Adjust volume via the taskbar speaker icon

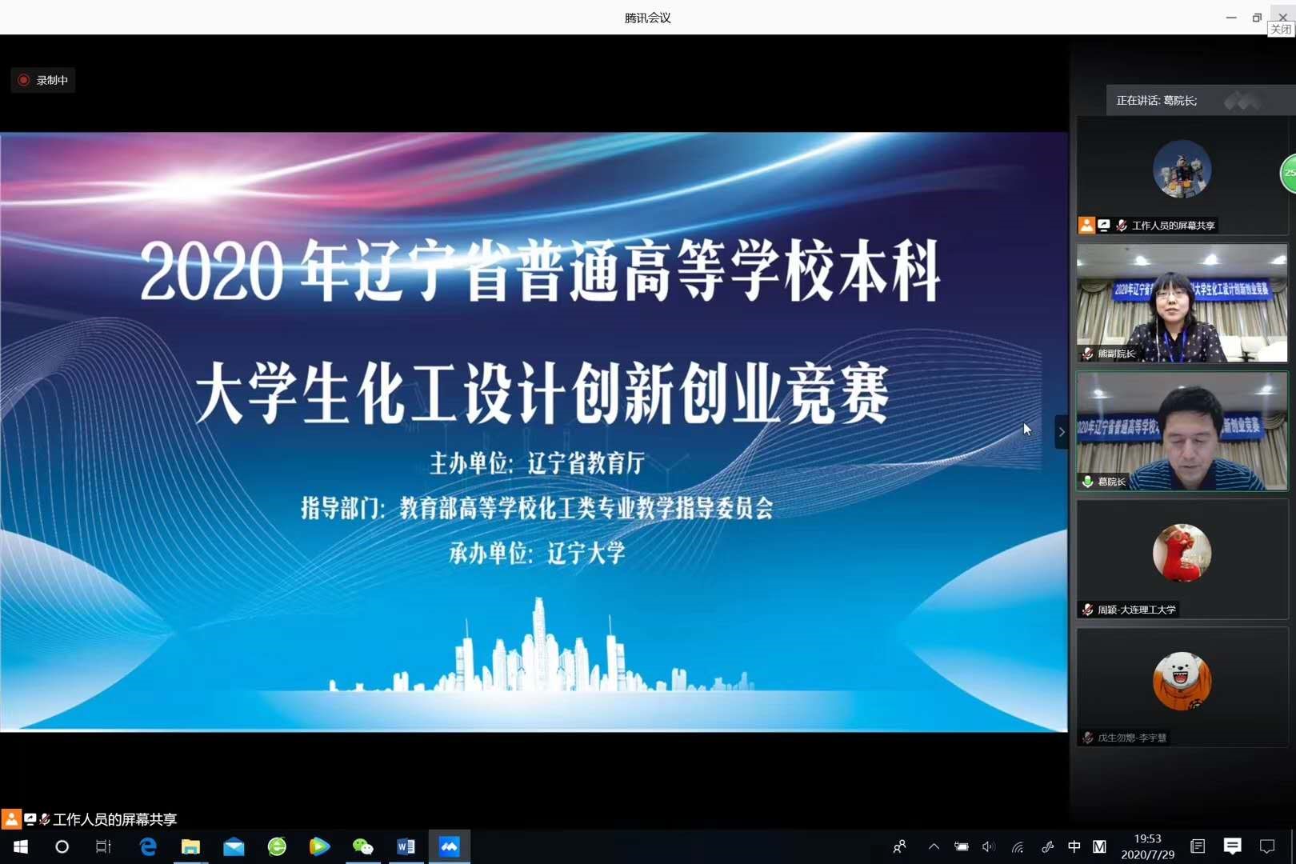click(988, 846)
